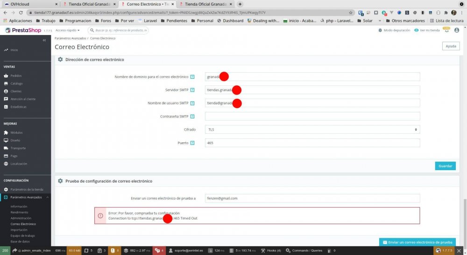Open Atención al cliente section
The width and height of the screenshot is (467, 255).
22,99
